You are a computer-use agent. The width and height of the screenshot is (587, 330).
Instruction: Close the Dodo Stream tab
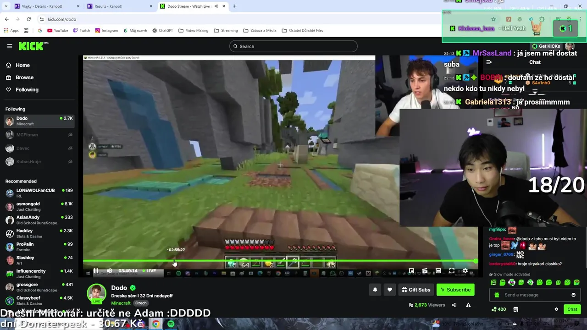223,6
